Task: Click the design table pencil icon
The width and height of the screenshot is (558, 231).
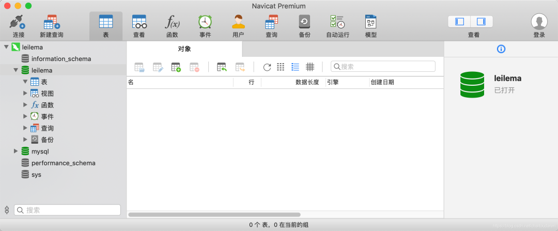Action: tap(158, 67)
